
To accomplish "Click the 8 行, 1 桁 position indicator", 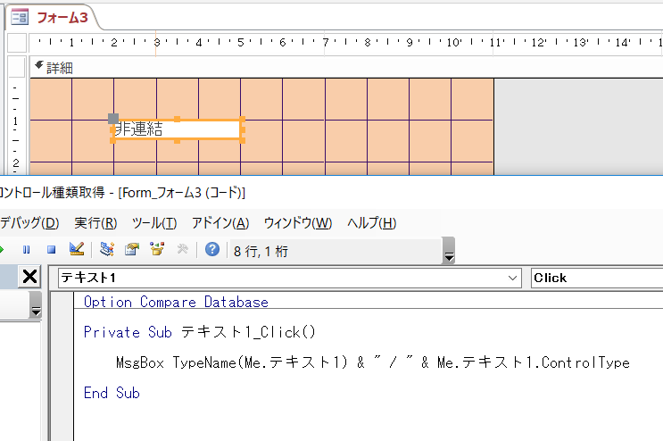I will (261, 252).
